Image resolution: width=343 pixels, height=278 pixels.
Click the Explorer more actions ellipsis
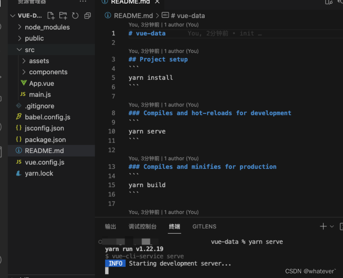(x=83, y=3)
